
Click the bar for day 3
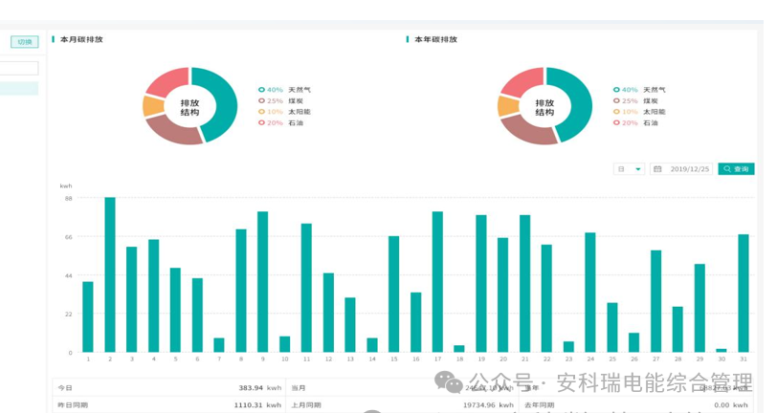pos(132,299)
